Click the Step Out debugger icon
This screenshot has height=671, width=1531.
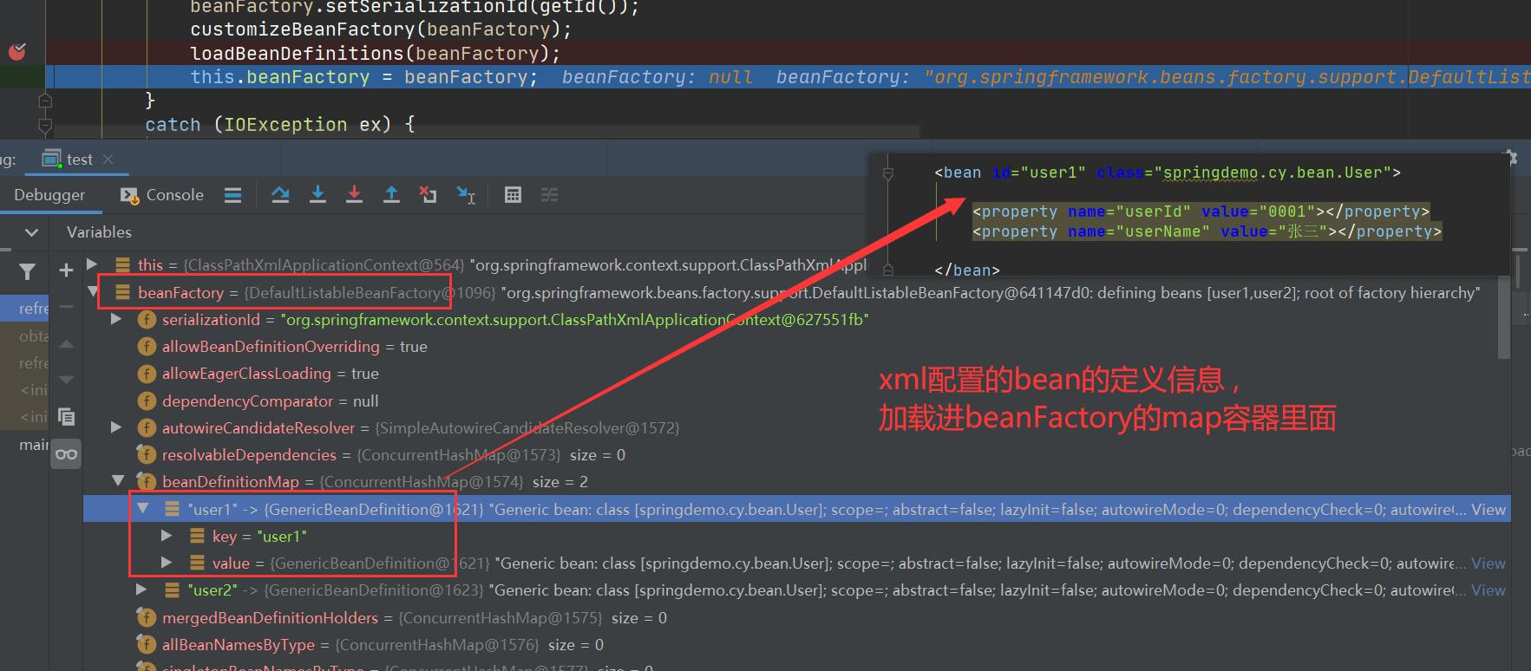(391, 195)
